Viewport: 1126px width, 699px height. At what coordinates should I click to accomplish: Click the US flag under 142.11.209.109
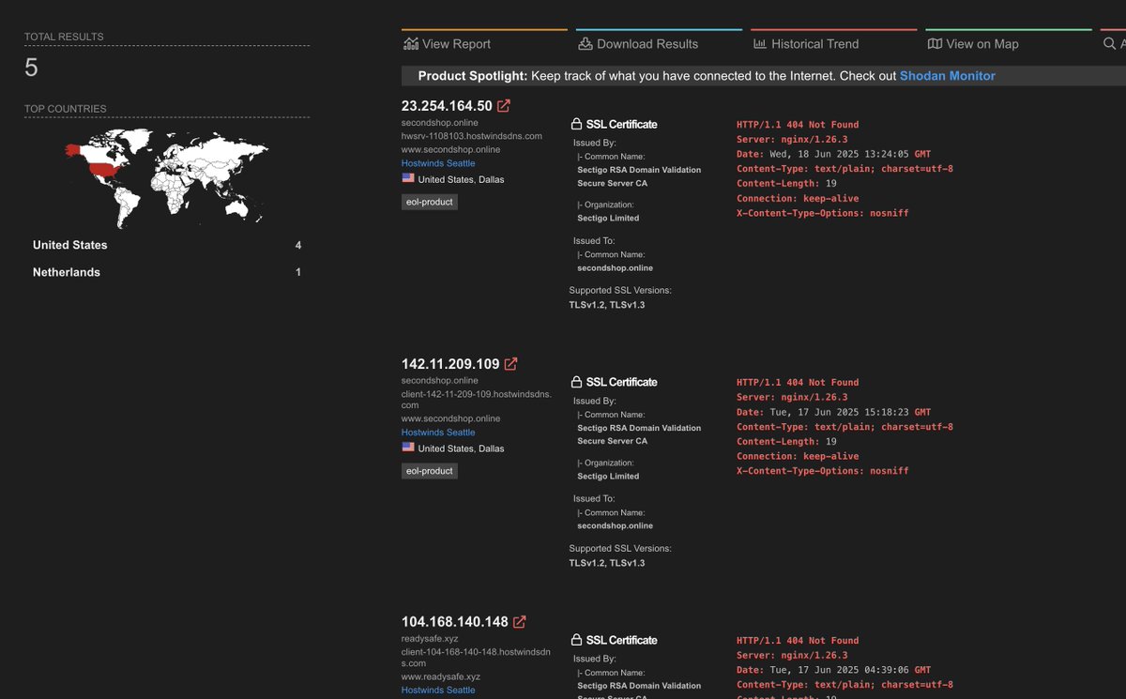(408, 447)
